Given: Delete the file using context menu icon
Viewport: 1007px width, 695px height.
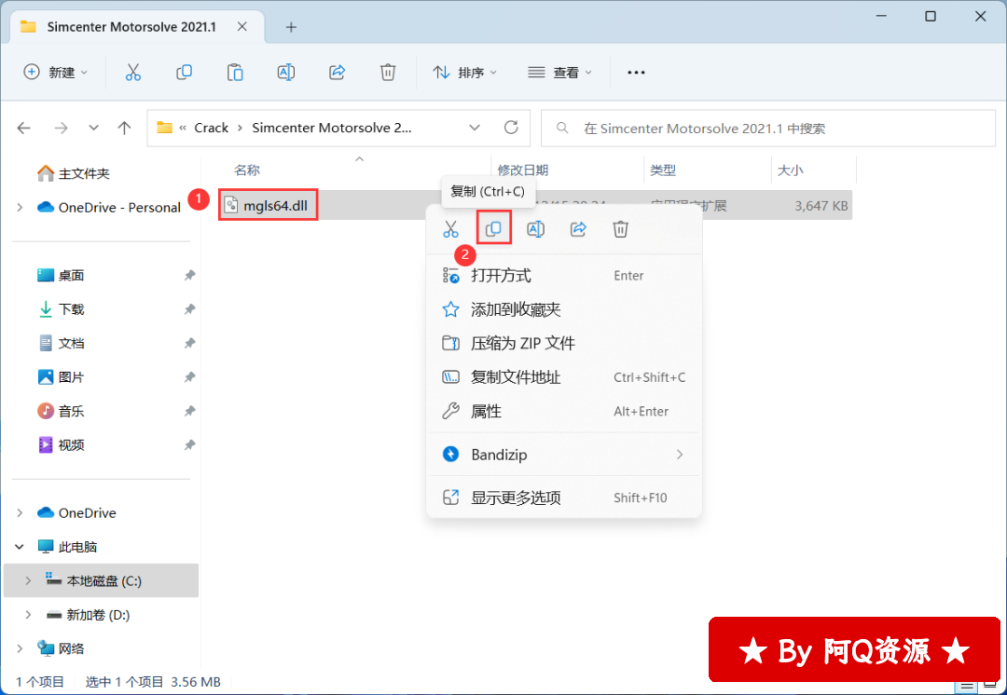Looking at the screenshot, I should coord(620,228).
